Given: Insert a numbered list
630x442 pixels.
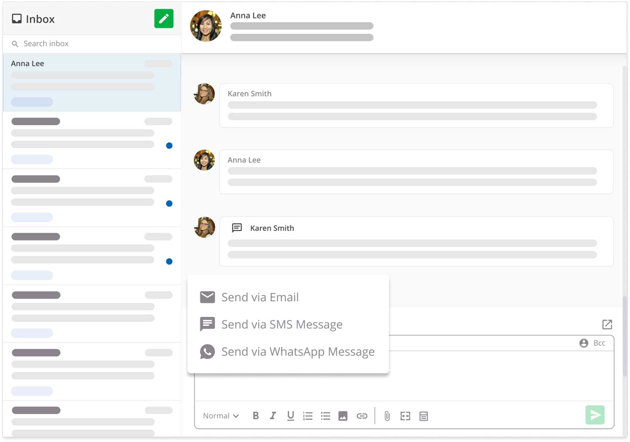Looking at the screenshot, I should 308,416.
